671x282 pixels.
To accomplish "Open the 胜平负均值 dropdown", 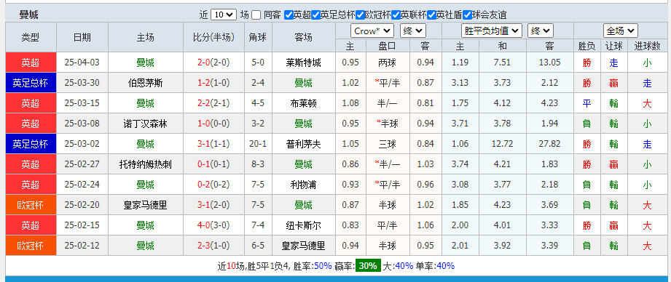I will [x=492, y=31].
